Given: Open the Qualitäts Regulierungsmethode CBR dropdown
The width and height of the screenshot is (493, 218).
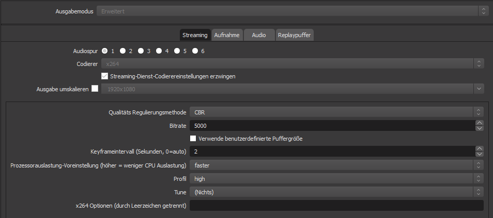Looking at the screenshot, I should (x=336, y=112).
